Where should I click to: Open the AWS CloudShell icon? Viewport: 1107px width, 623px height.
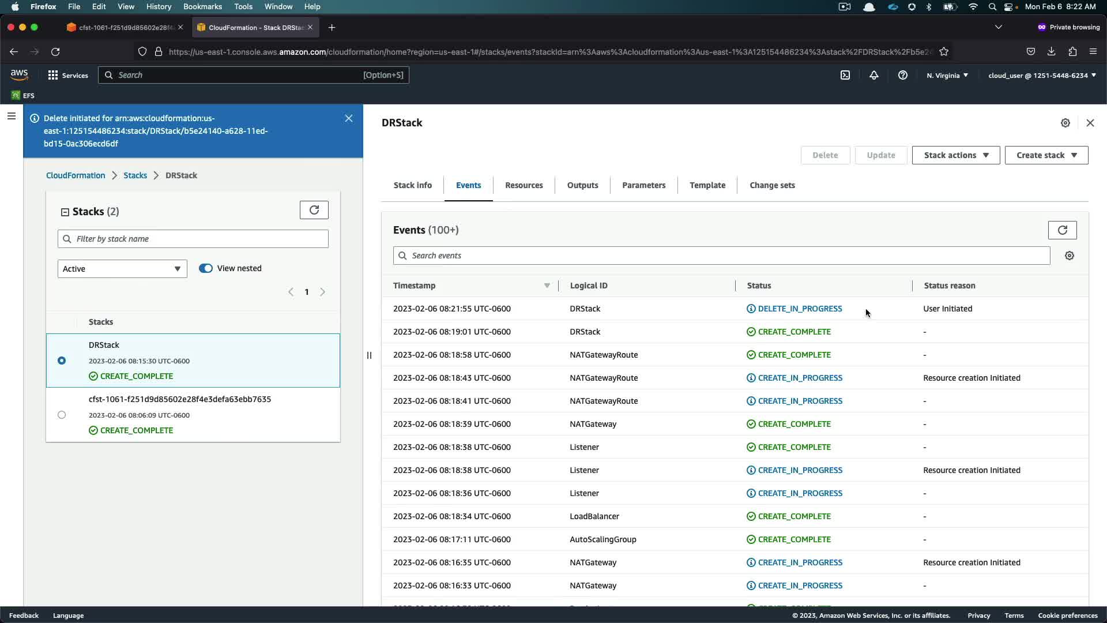(x=845, y=75)
